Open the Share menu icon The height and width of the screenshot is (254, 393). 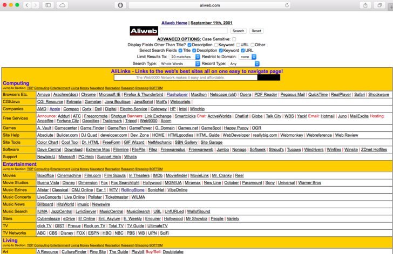(366, 5)
